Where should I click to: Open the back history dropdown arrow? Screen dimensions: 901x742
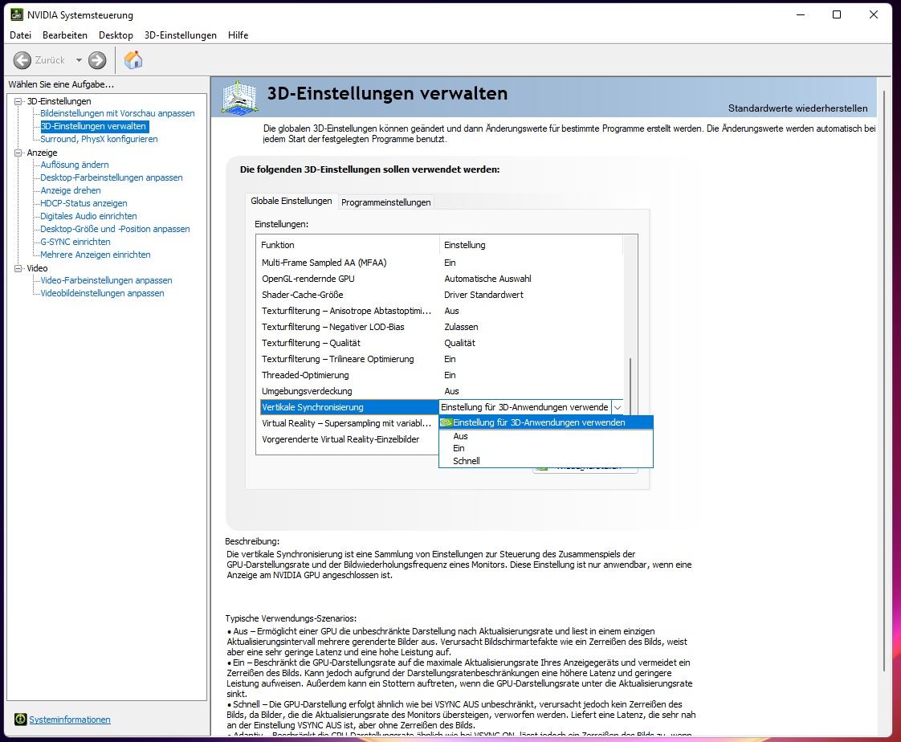79,59
